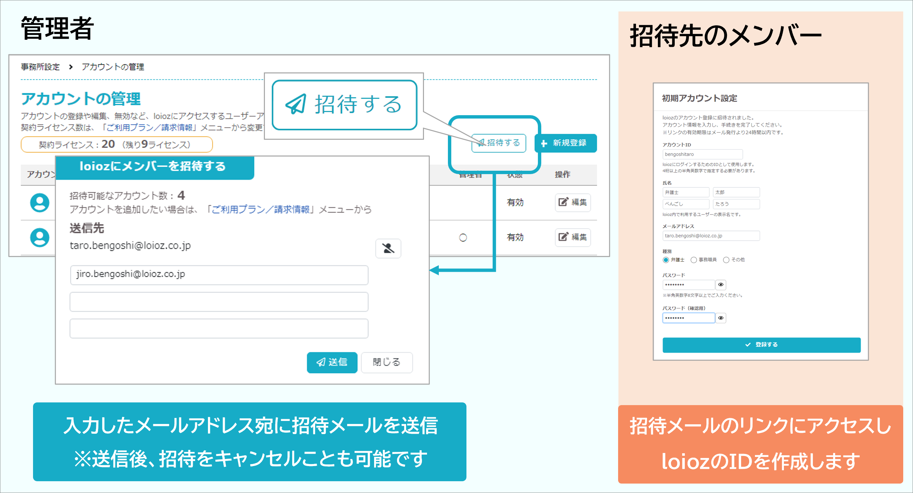Click the 閉じる close button
913x493 pixels.
pos(387,362)
